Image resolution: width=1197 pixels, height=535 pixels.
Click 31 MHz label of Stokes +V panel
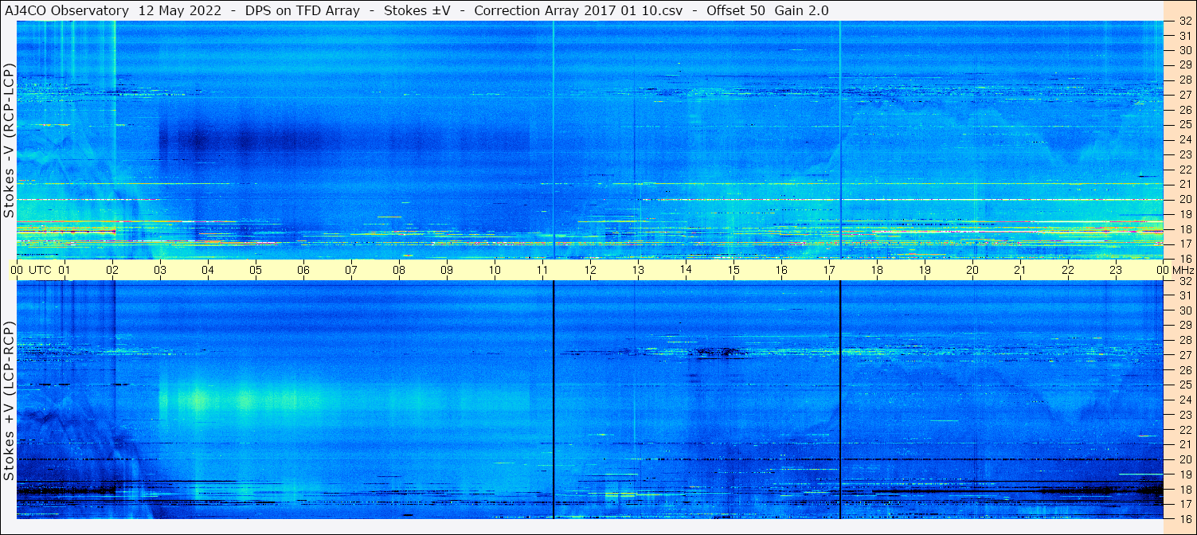point(1185,295)
